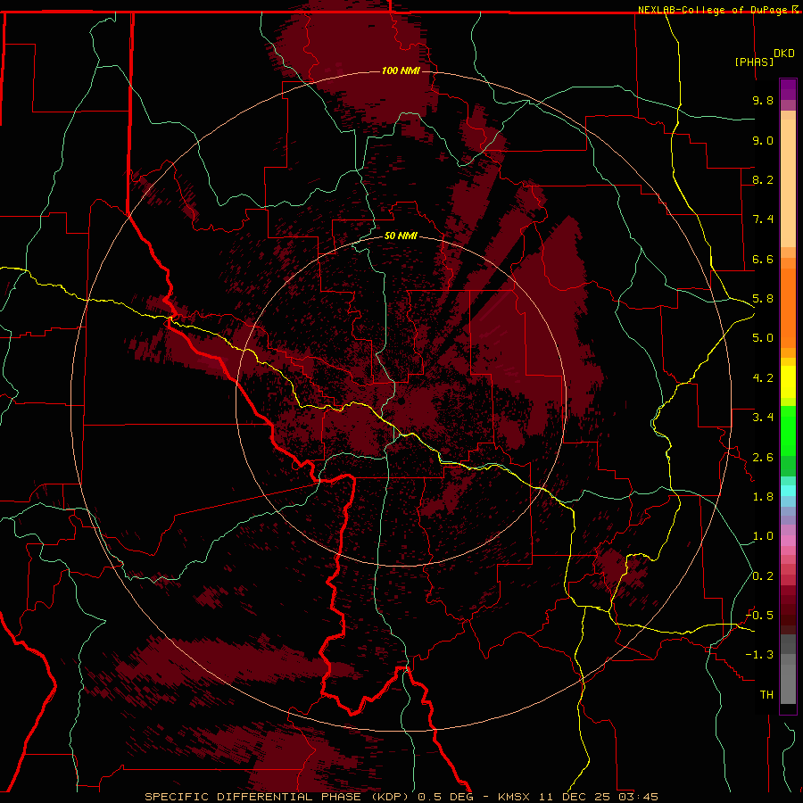
Task: Click the cyan segment of the color bar
Action: coord(788,491)
